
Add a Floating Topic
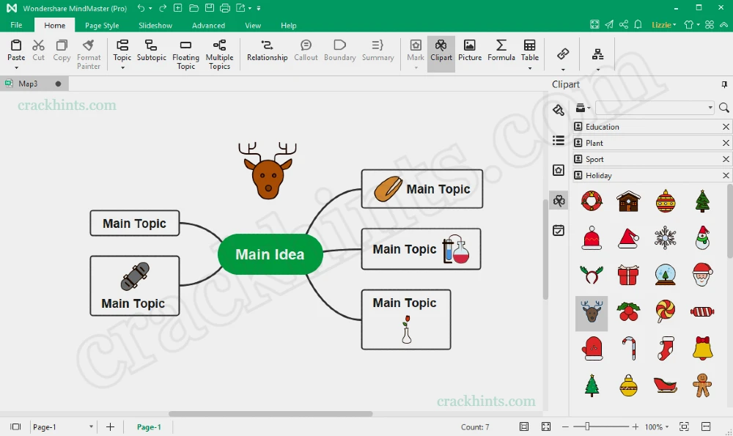coord(185,51)
